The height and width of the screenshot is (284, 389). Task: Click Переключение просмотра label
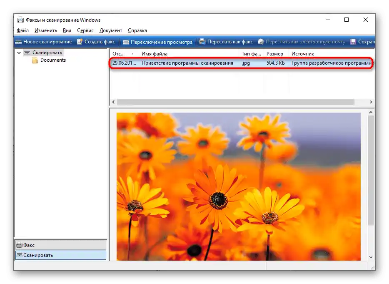pos(162,42)
